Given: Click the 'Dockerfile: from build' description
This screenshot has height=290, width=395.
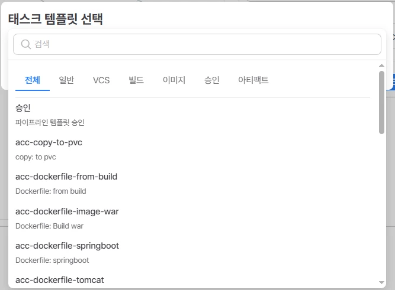Looking at the screenshot, I should (x=51, y=191).
